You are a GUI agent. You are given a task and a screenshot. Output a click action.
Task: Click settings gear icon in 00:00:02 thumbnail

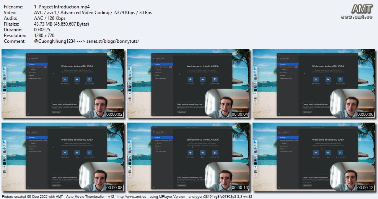coord(28,114)
